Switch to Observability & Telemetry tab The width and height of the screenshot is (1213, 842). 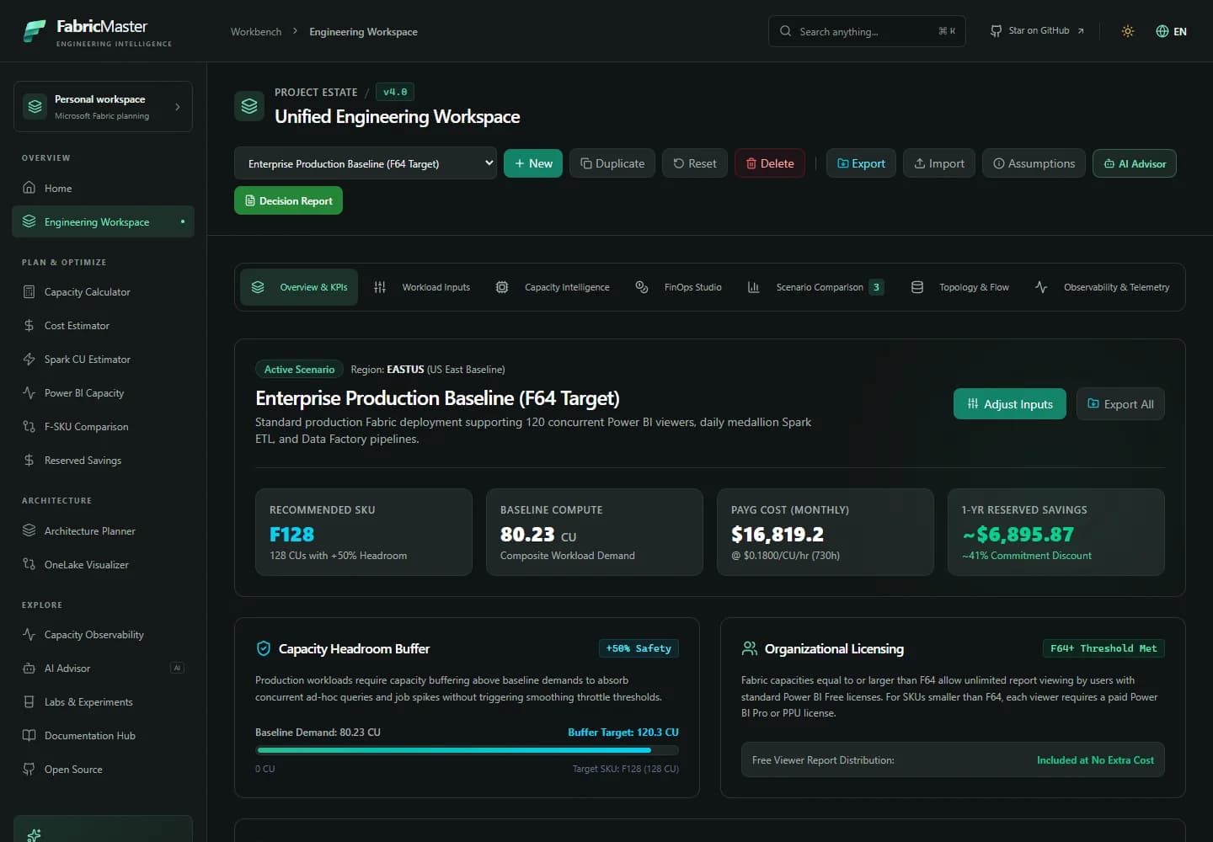[1103, 287]
